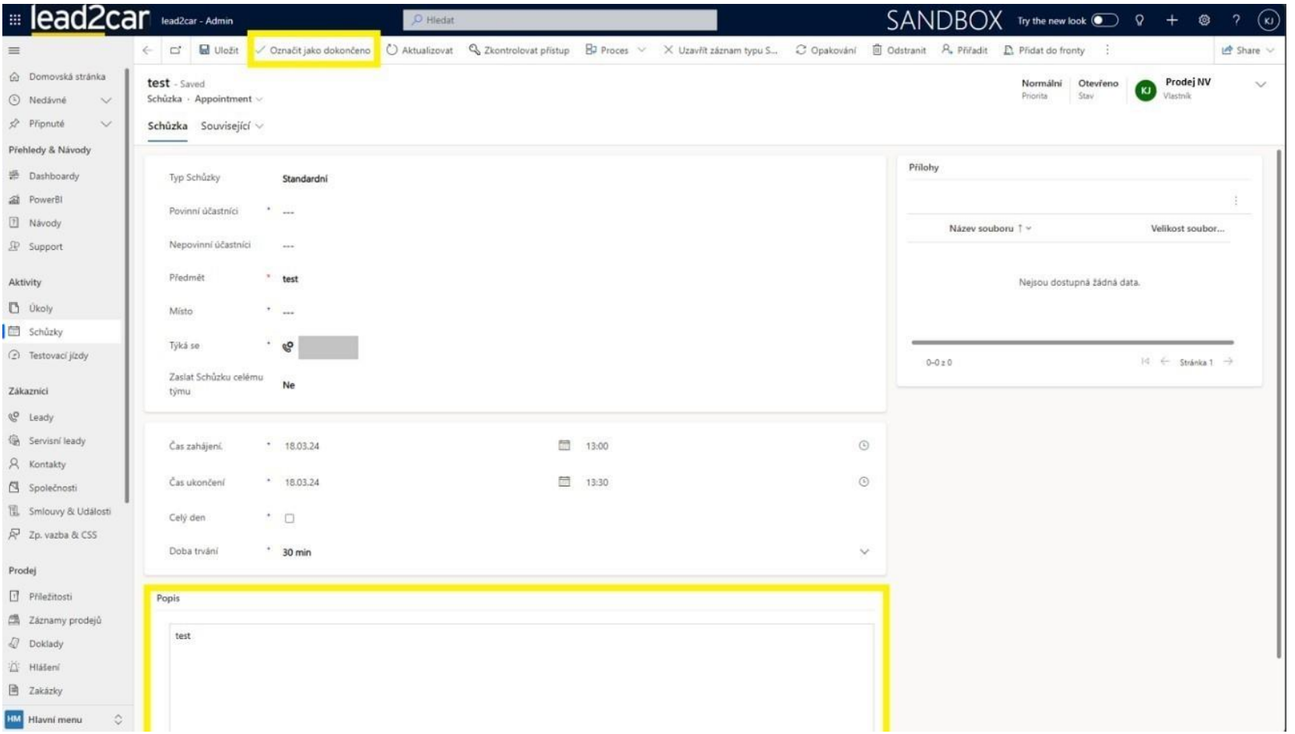Screen dimensions: 1295x734
Task: Click the Odstranit trash icon
Action: pyautogui.click(x=878, y=50)
